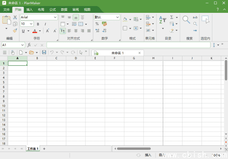Align text right
The width and height of the screenshot is (228, 159).
[82, 31]
